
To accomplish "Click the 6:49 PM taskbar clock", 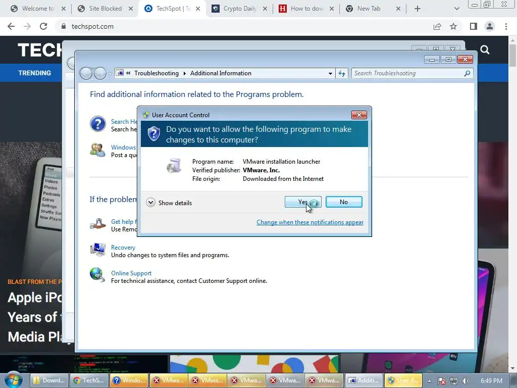I will coord(491,381).
